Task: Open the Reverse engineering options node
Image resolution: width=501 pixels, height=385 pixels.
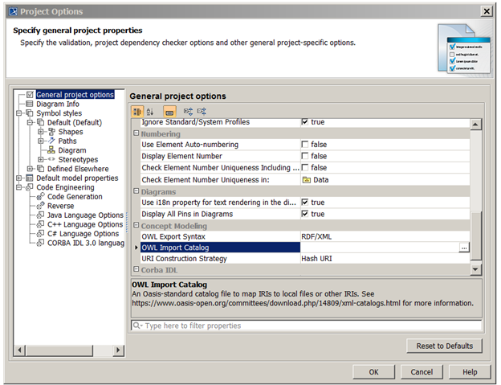Action: coord(60,206)
